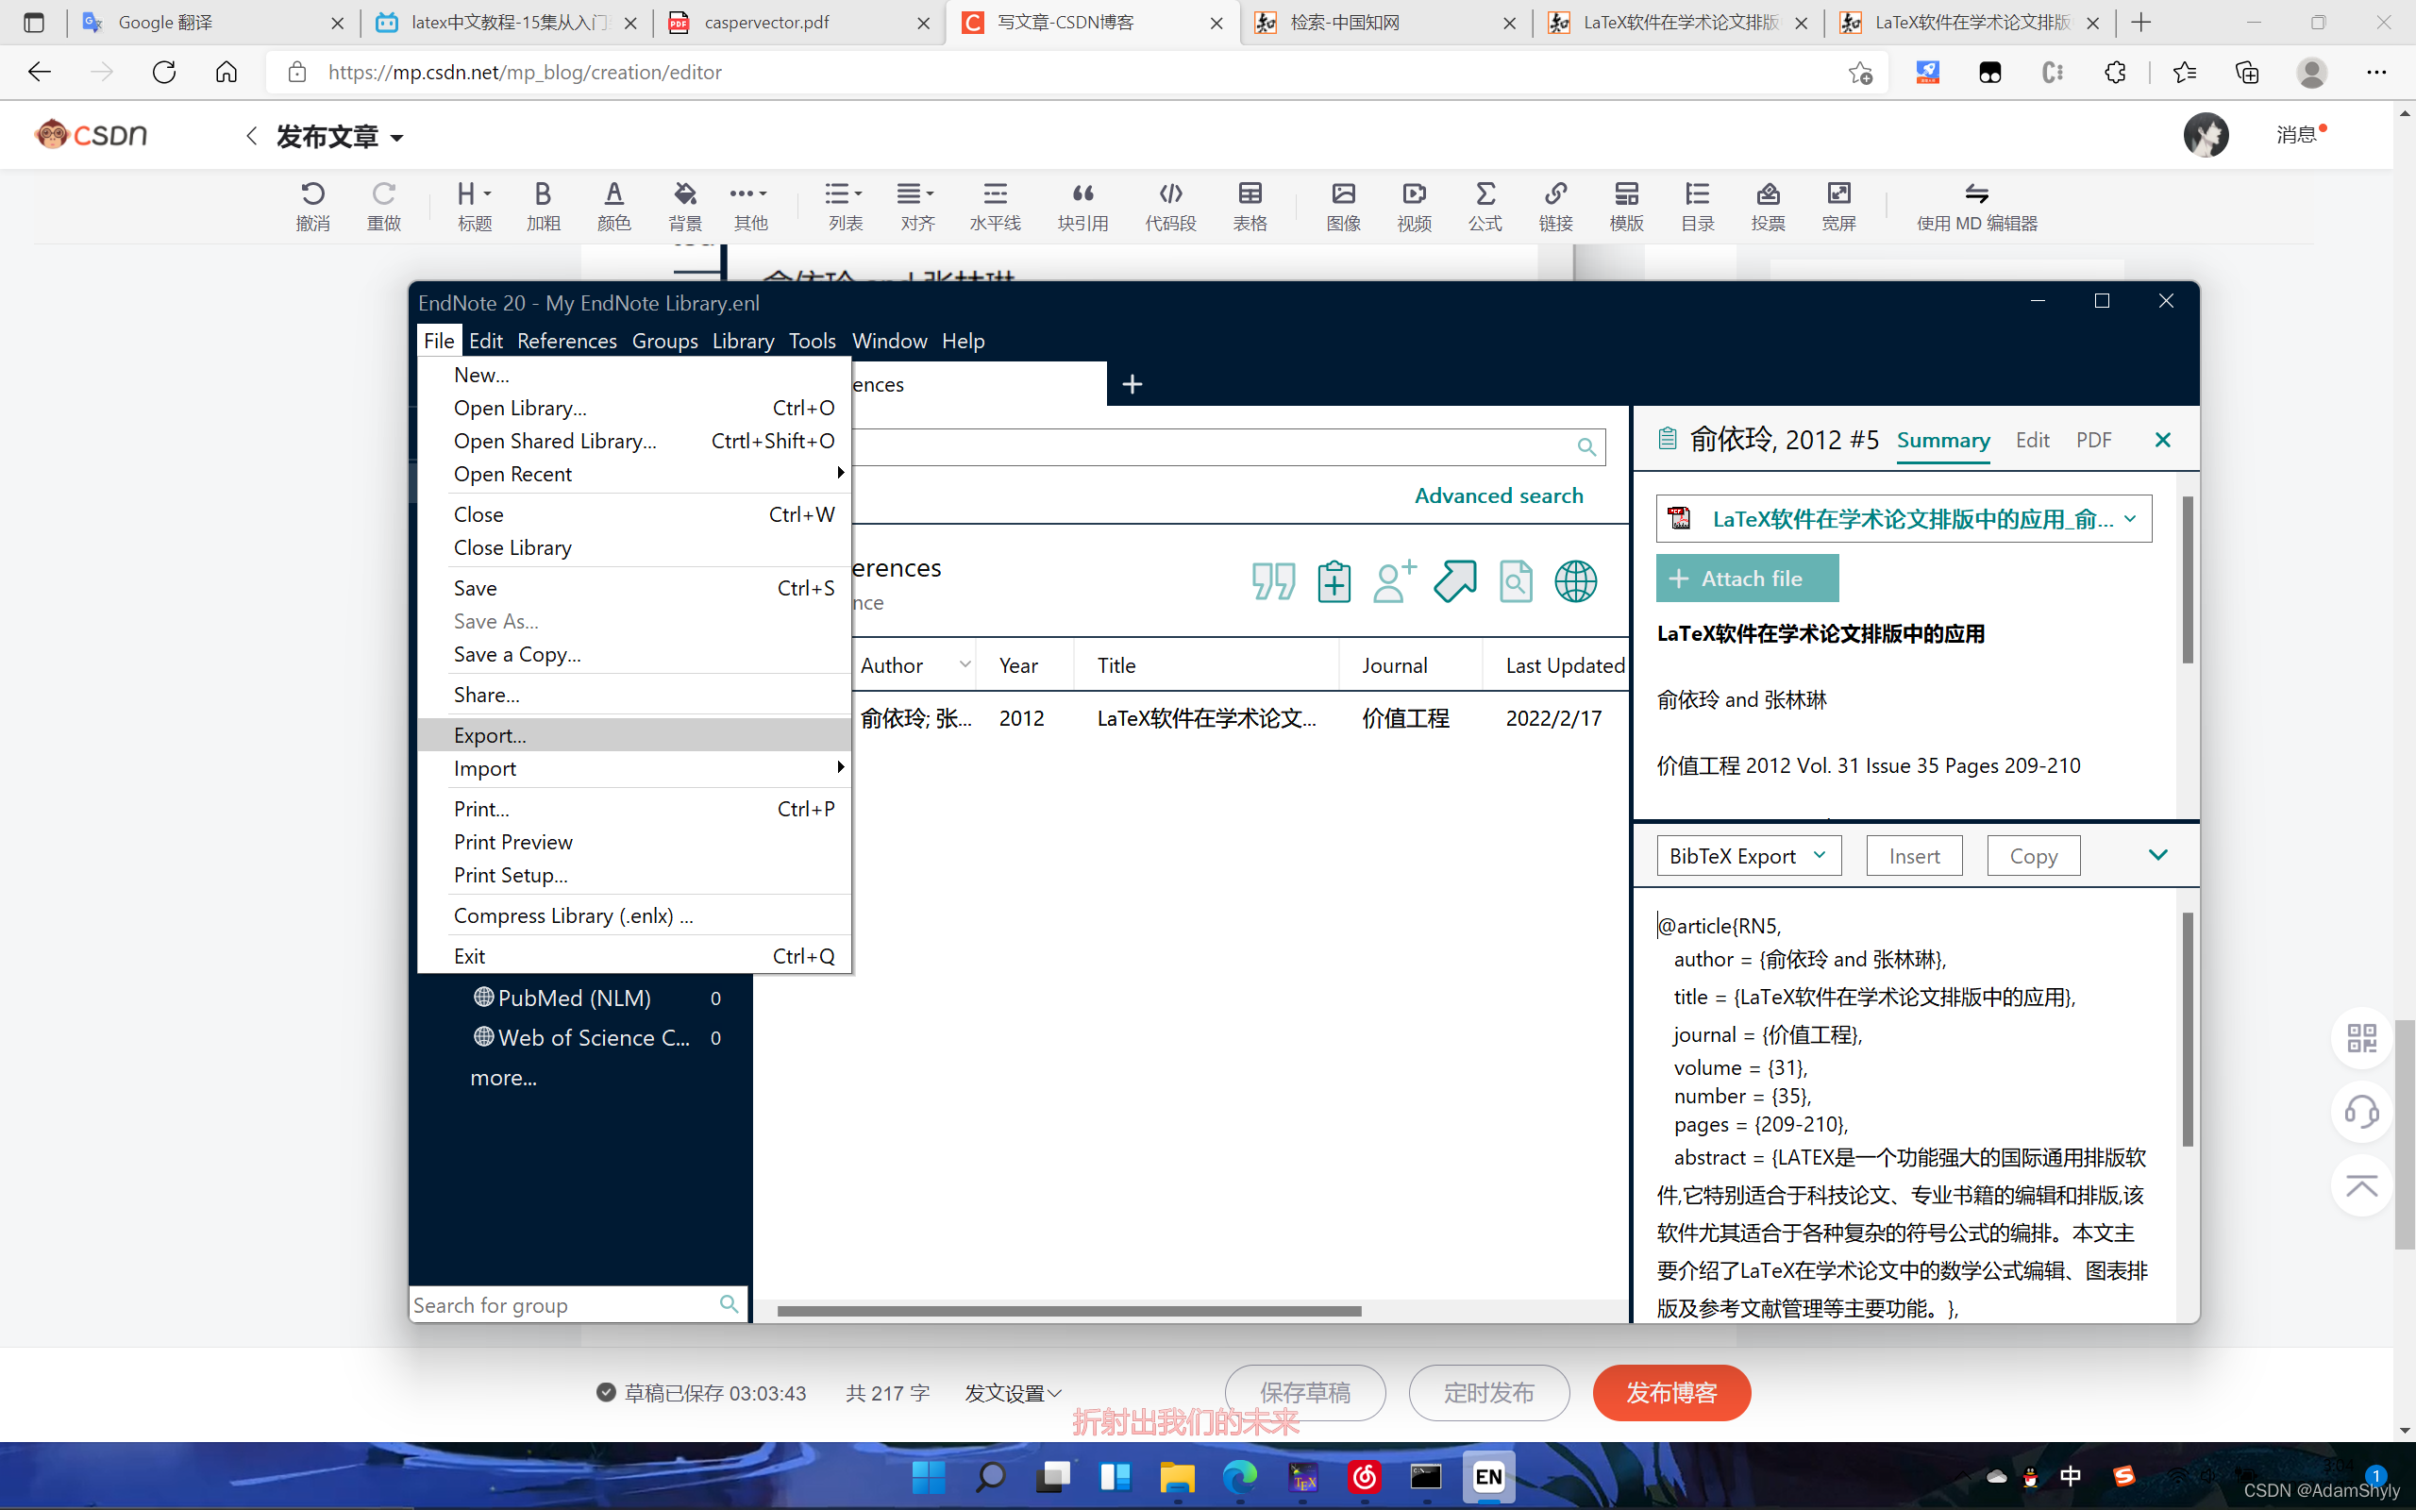Click the Attach file button
This screenshot has width=2416, height=1510.
[1746, 579]
